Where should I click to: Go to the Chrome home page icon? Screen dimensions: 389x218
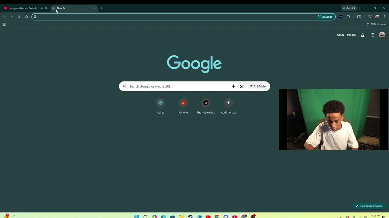click(26, 17)
